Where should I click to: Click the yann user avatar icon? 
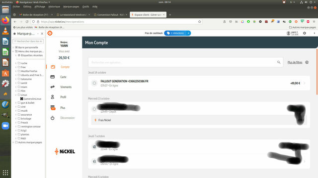click(288, 33)
